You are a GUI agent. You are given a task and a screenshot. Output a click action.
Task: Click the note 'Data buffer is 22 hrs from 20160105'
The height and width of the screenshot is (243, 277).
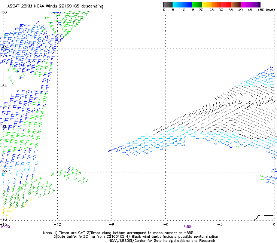click(90, 237)
